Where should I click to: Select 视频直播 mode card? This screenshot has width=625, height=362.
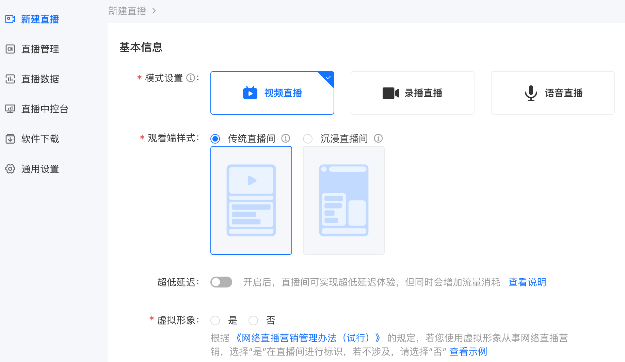click(x=272, y=93)
